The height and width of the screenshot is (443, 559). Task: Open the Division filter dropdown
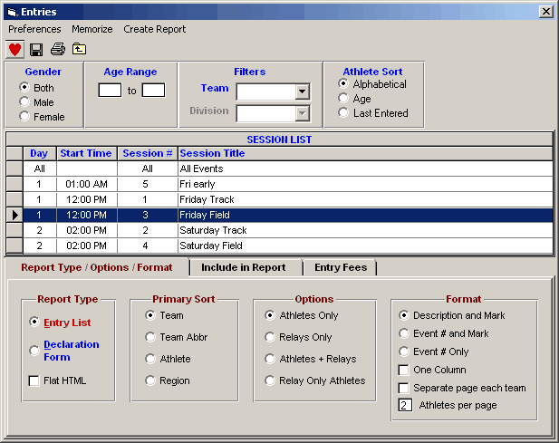coord(303,113)
